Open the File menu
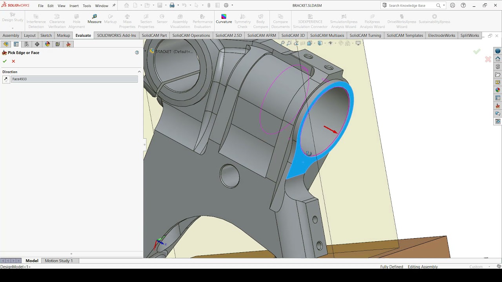The height and width of the screenshot is (282, 502). pos(41,6)
